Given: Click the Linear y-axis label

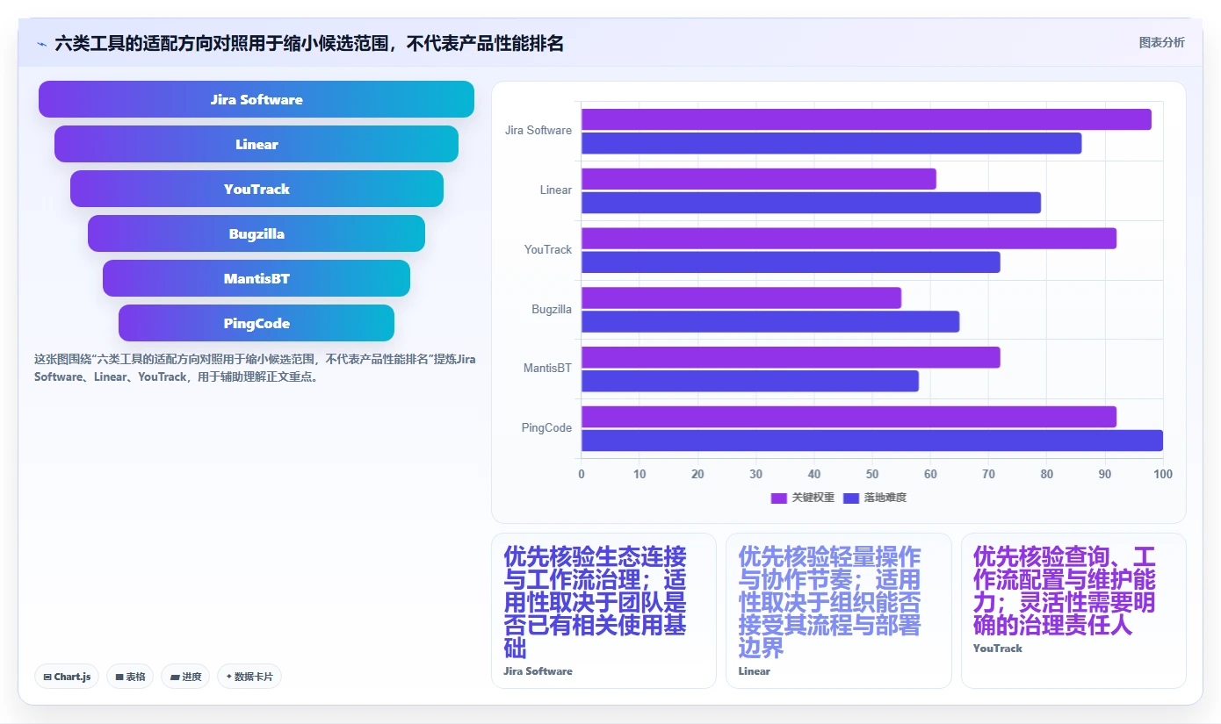Looking at the screenshot, I should [556, 190].
